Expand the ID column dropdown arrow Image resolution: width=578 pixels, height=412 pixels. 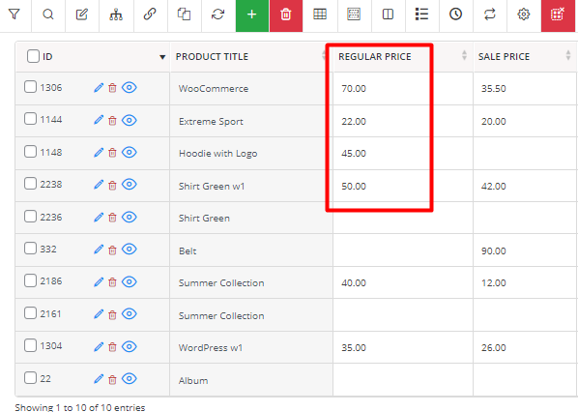coord(162,57)
